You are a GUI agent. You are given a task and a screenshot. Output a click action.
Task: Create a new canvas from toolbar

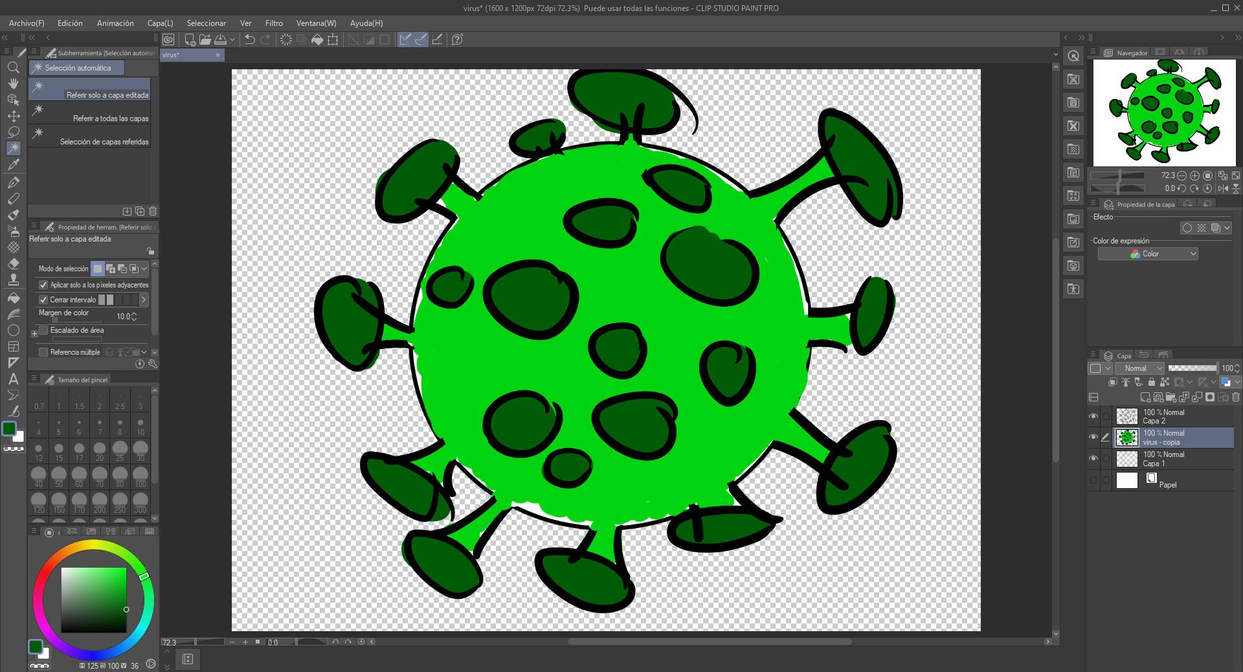(190, 39)
